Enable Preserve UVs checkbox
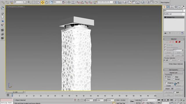This screenshot has height=104, width=186. [x=166, y=83]
